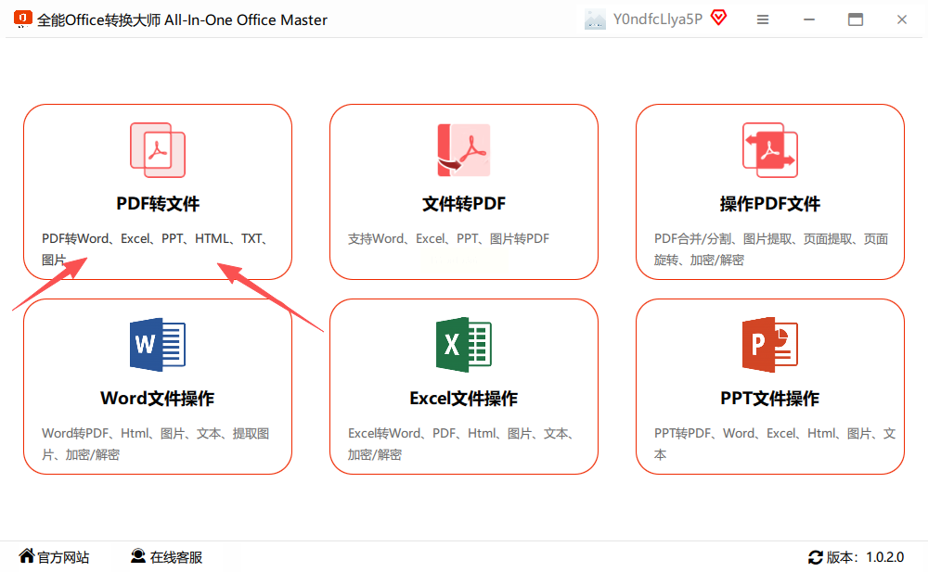This screenshot has width=928, height=572.
Task: Click the headset agent icon beside 在线客服
Action: 138,555
